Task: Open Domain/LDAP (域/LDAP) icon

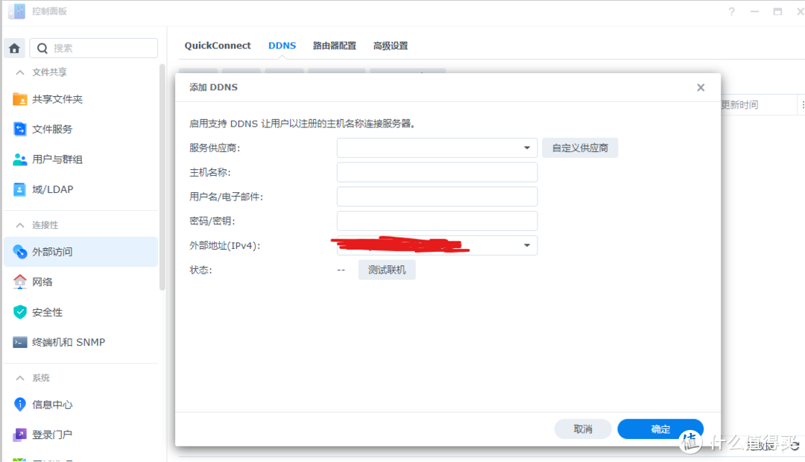Action: (20, 189)
